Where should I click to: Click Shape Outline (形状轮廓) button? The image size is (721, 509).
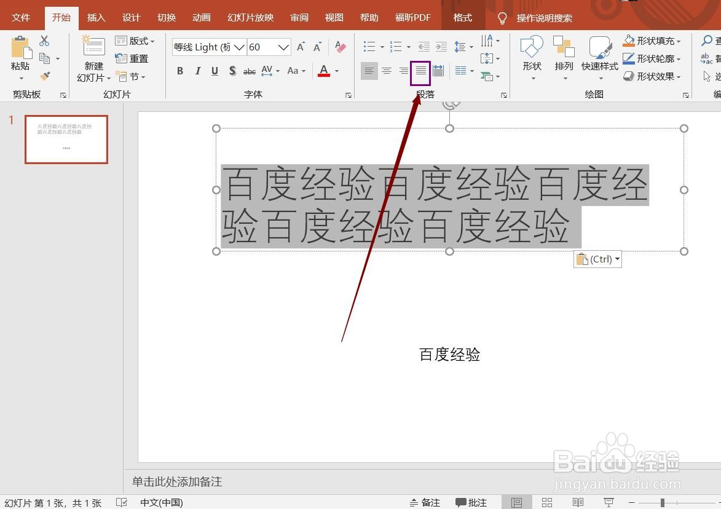click(x=652, y=58)
